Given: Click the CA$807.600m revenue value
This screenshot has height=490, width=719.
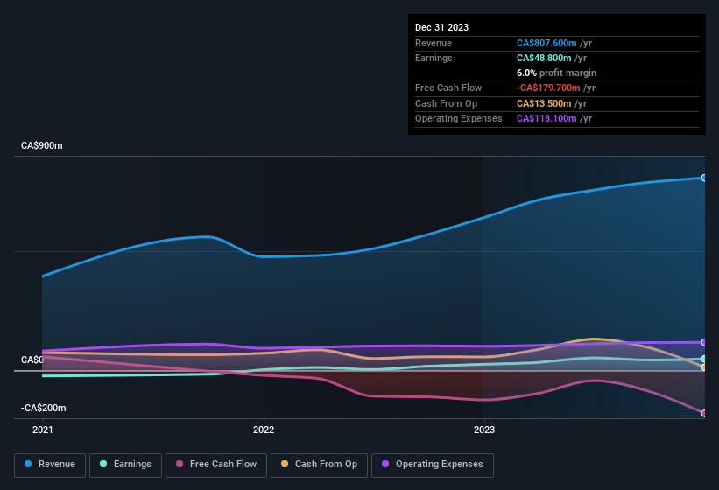Looking at the screenshot, I should pyautogui.click(x=546, y=43).
